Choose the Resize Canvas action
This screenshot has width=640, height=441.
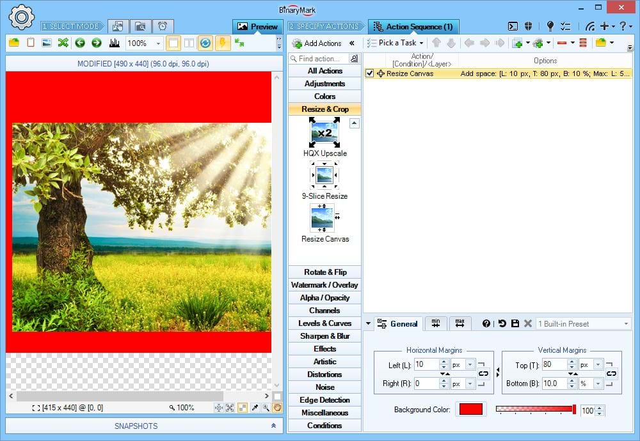(324, 222)
